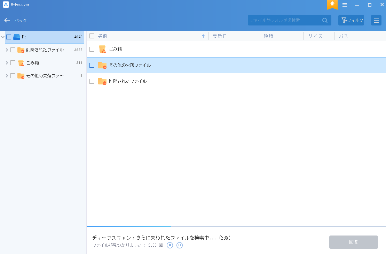The height and width of the screenshot is (254, 386).
Task: Click the recycle bin icon in sidebar
Action: [x=21, y=63]
